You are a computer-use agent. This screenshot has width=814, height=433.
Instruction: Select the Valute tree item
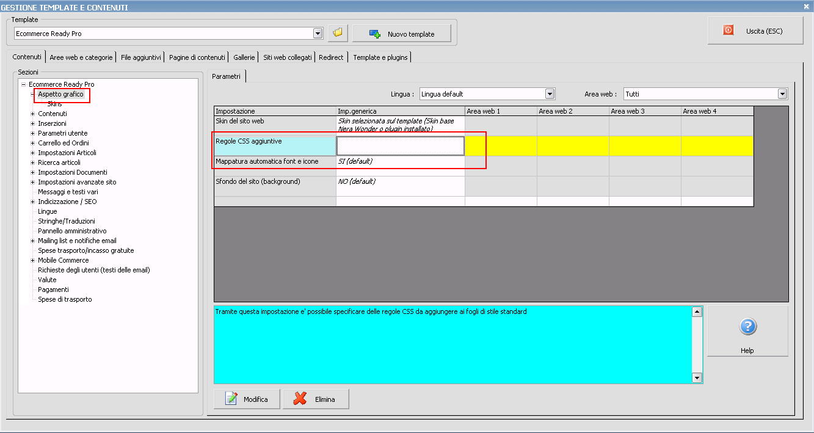[x=47, y=280]
